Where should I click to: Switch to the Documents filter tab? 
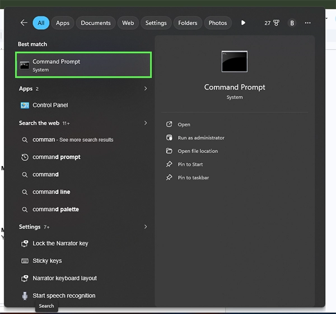[96, 23]
